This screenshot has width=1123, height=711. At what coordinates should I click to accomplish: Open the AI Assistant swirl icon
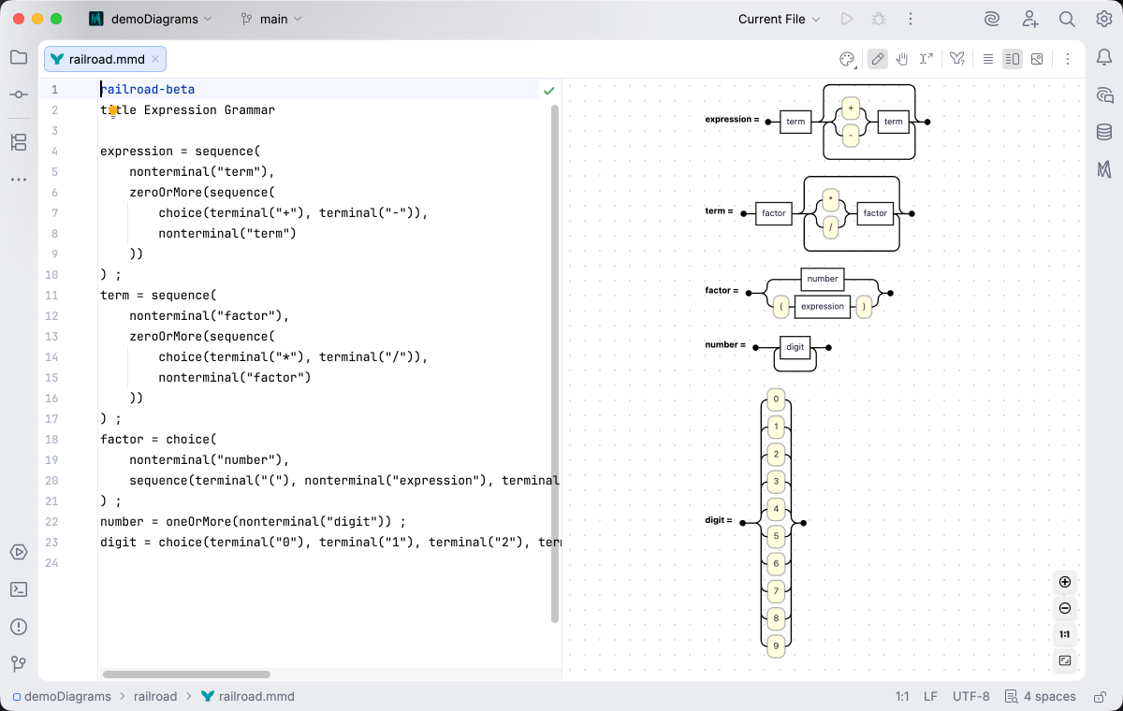[992, 19]
